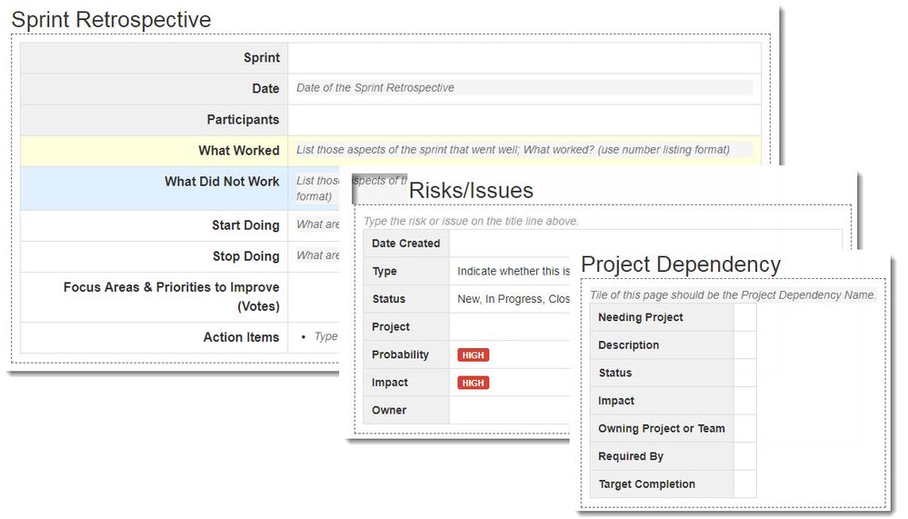908x519 pixels.
Task: Click the HIGH badge in the Impact row
Action: (474, 383)
